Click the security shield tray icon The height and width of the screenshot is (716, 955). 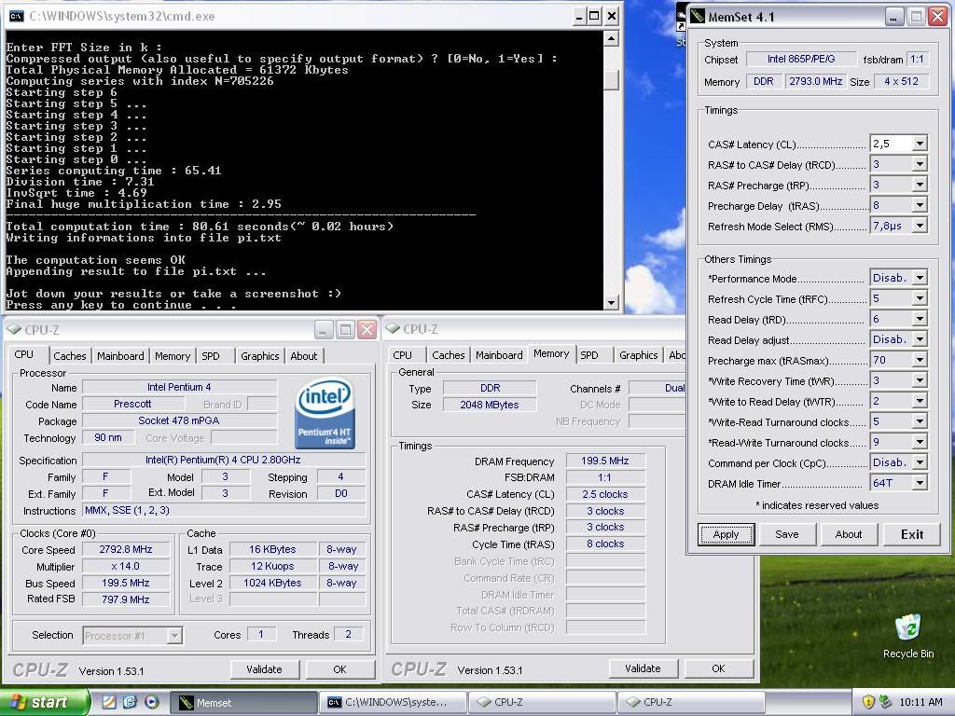(868, 702)
